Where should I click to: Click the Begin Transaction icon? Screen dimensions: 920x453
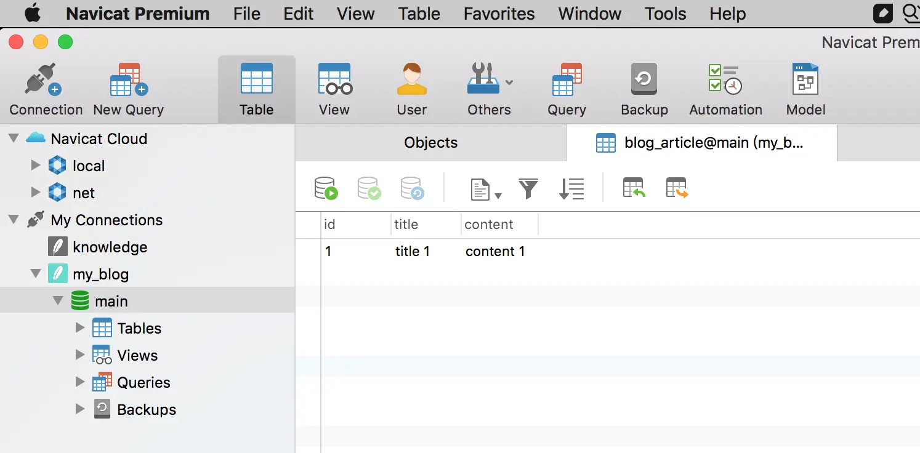coord(326,188)
